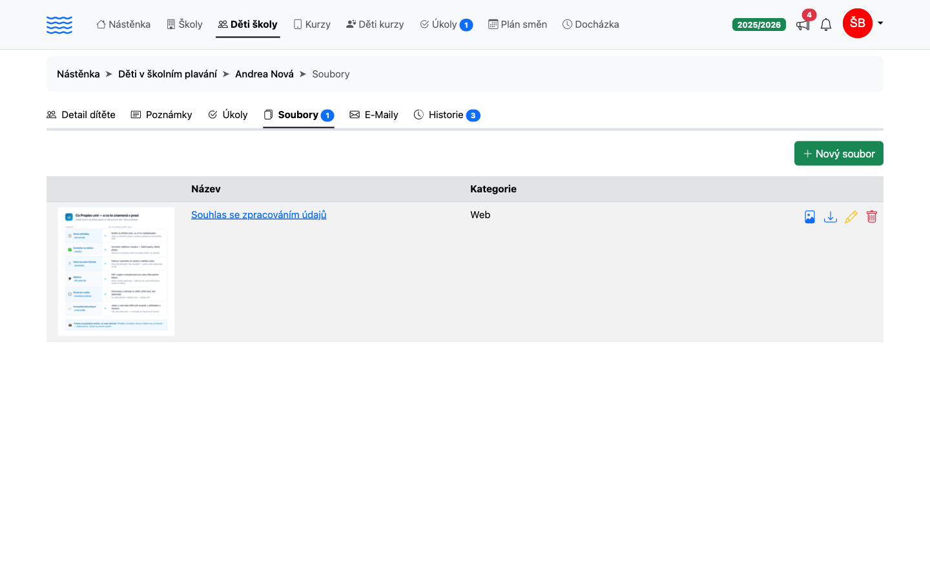Open Plán směn navigation item
This screenshot has width=930, height=581.
(x=517, y=25)
